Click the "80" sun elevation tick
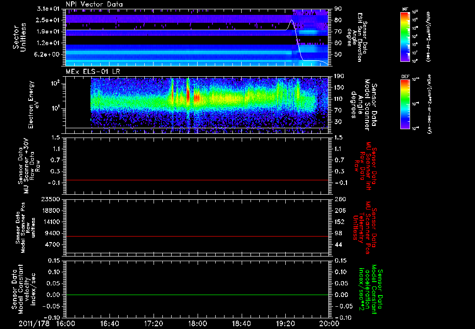This screenshot has height=329, width=475. click(338, 20)
